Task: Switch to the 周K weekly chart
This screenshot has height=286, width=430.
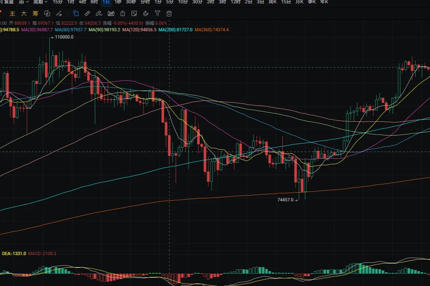Action: pyautogui.click(x=273, y=2)
